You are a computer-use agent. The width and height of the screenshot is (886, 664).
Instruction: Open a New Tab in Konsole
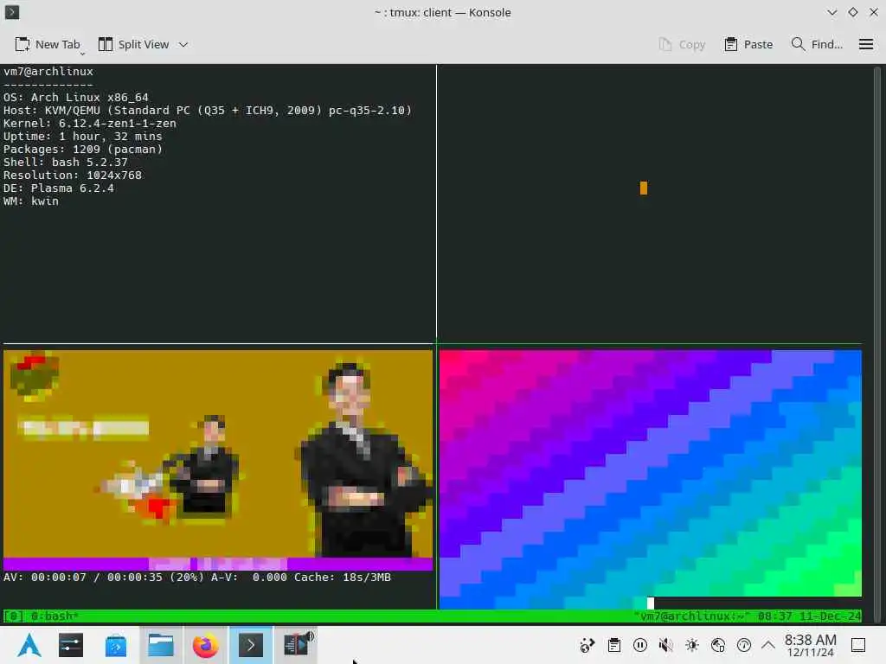click(47, 44)
